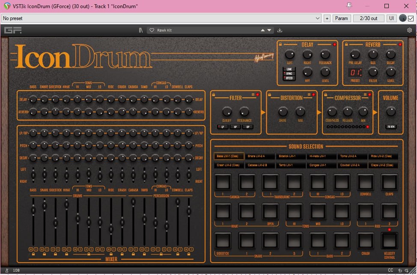Click the metronome icon in bottom bar
The width and height of the screenshot is (417, 275).
6,270
